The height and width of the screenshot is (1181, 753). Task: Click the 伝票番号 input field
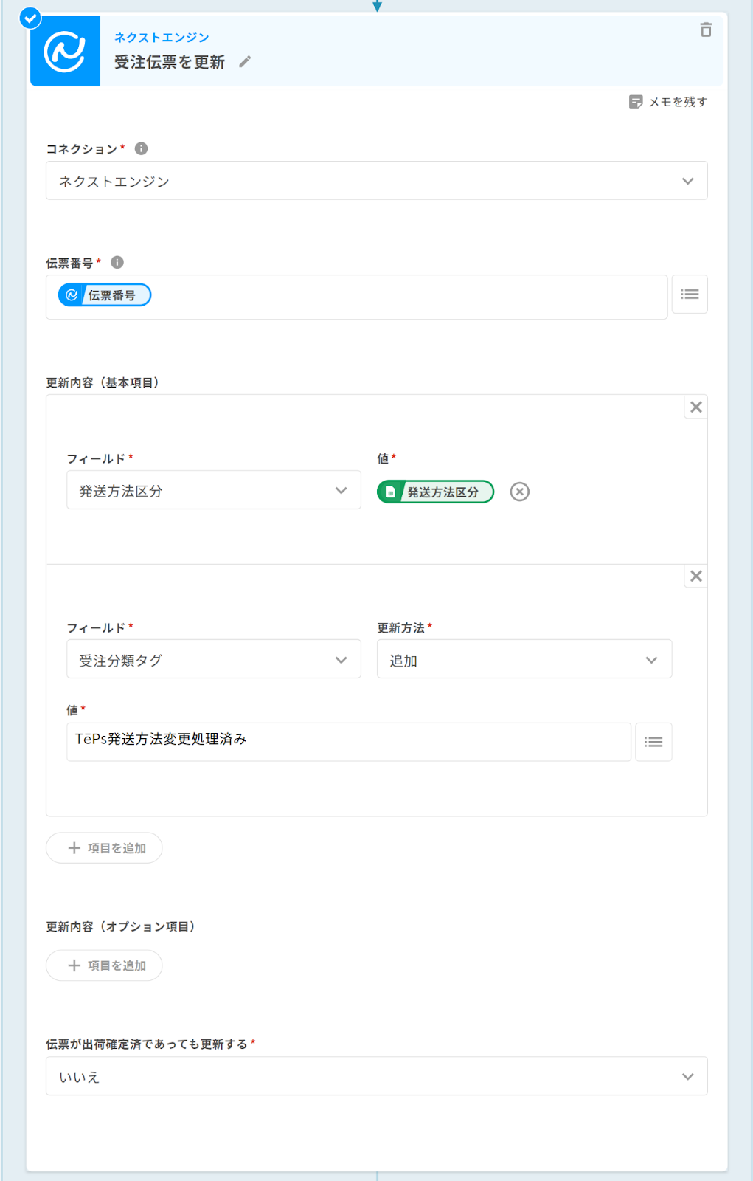(x=356, y=297)
